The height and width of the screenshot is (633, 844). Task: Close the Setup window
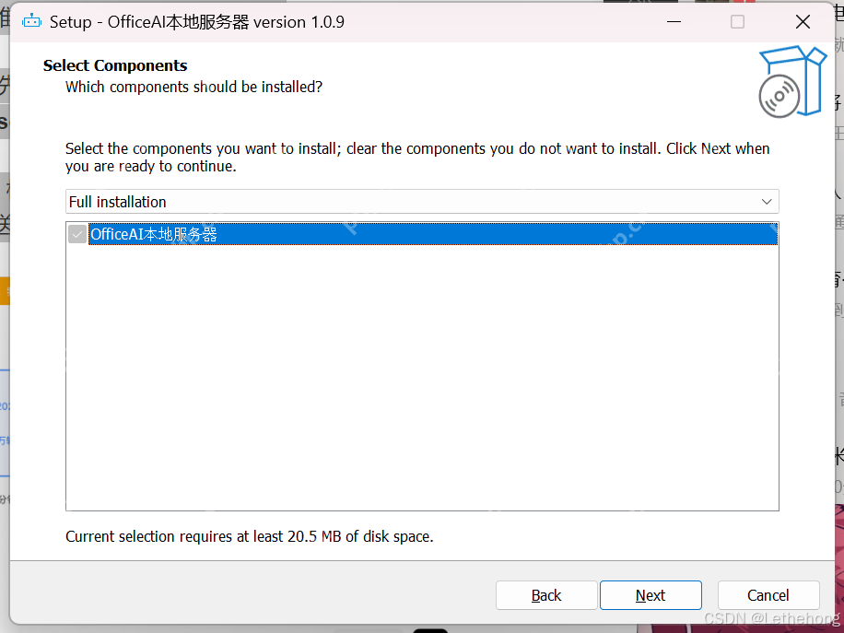[803, 22]
